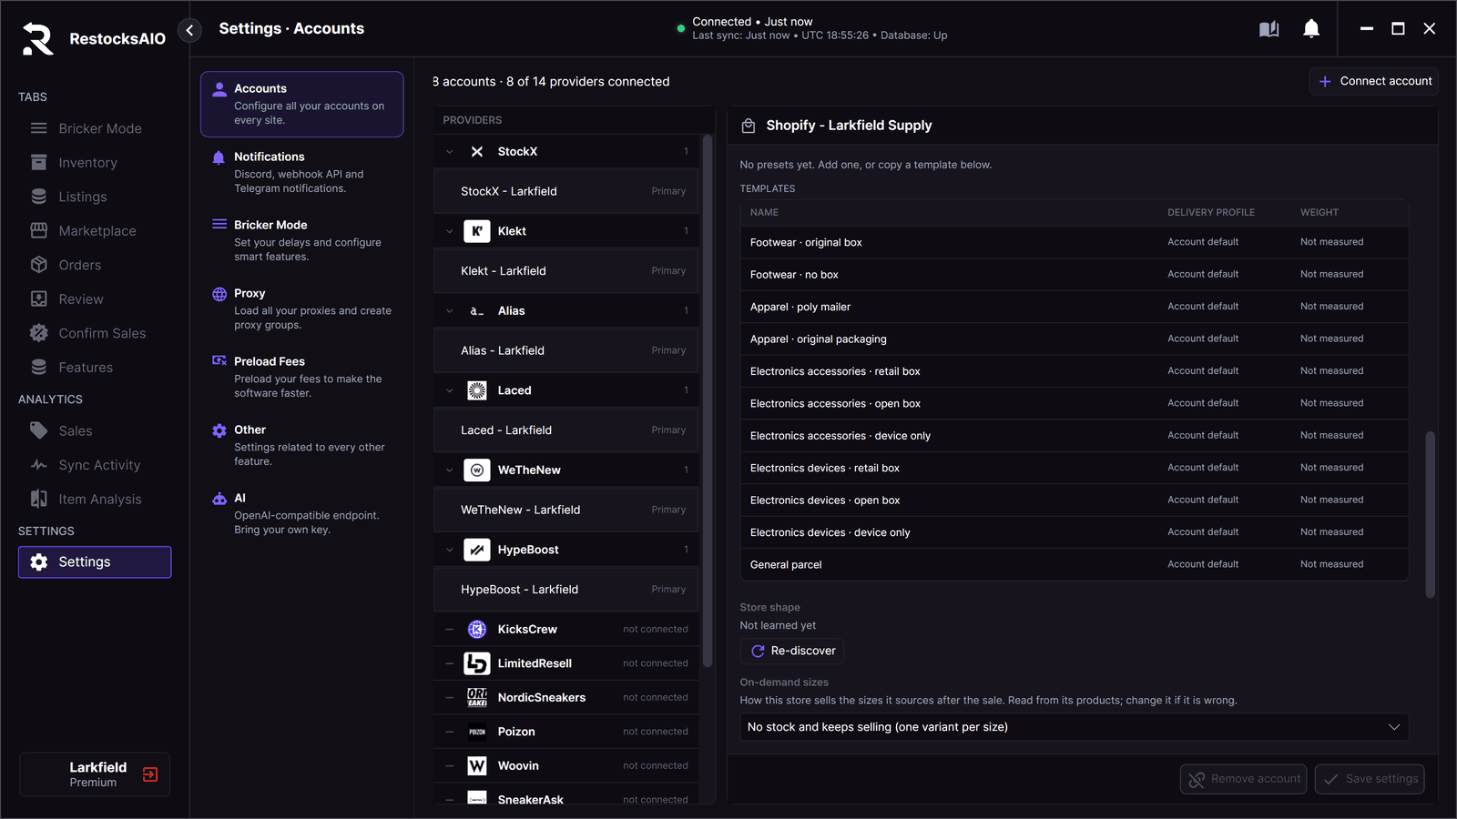Click the NordicSneakers provider logo
The image size is (1457, 819).
[477, 697]
